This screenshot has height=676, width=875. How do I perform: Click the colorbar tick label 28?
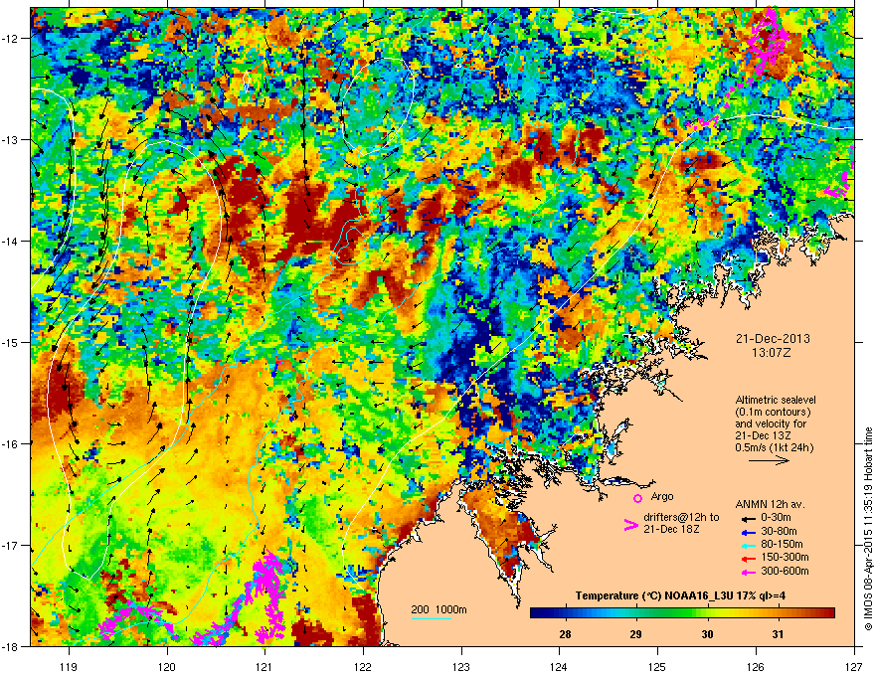(x=565, y=634)
